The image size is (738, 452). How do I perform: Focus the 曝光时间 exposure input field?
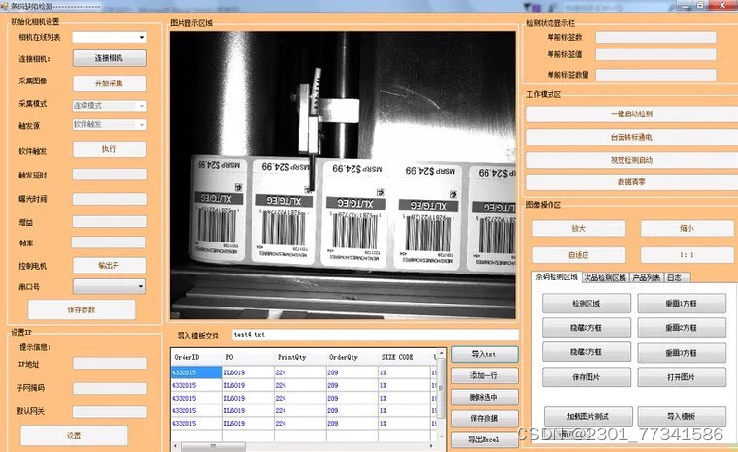(109, 199)
